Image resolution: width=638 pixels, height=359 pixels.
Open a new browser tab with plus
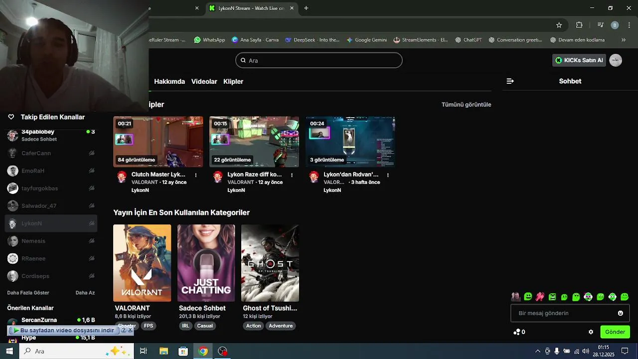coord(306,8)
